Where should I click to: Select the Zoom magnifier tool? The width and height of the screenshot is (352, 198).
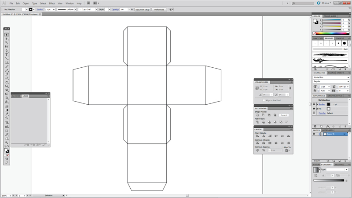tap(7, 142)
